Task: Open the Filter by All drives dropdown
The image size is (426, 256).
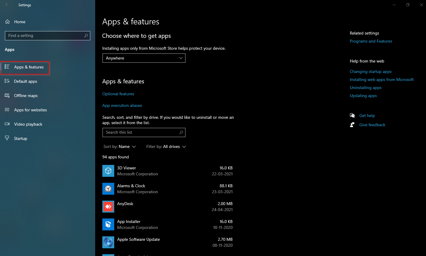Action: point(166,146)
